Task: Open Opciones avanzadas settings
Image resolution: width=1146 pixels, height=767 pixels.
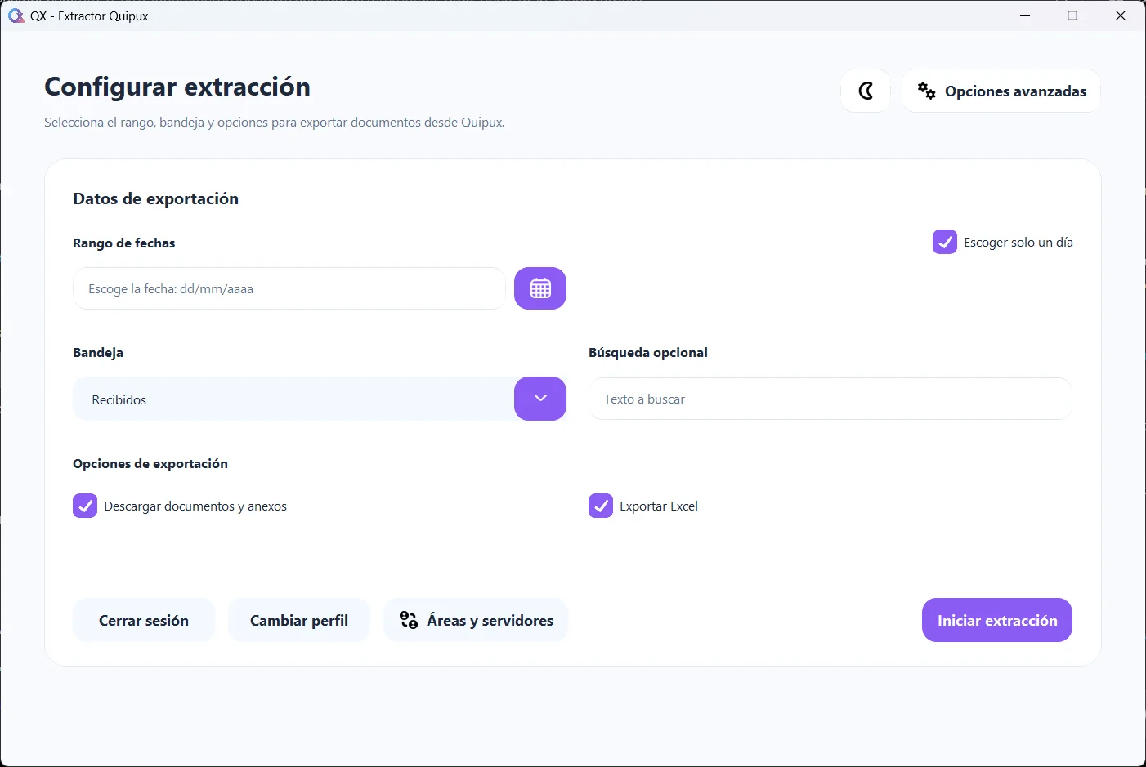Action: 1001,91
